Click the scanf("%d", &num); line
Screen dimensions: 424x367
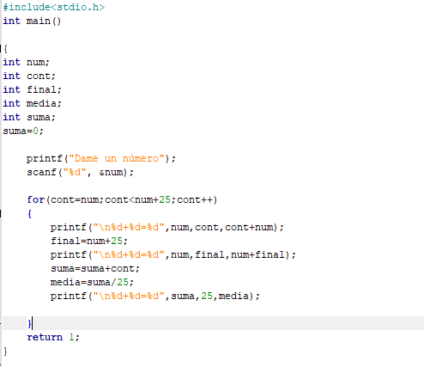click(80, 172)
